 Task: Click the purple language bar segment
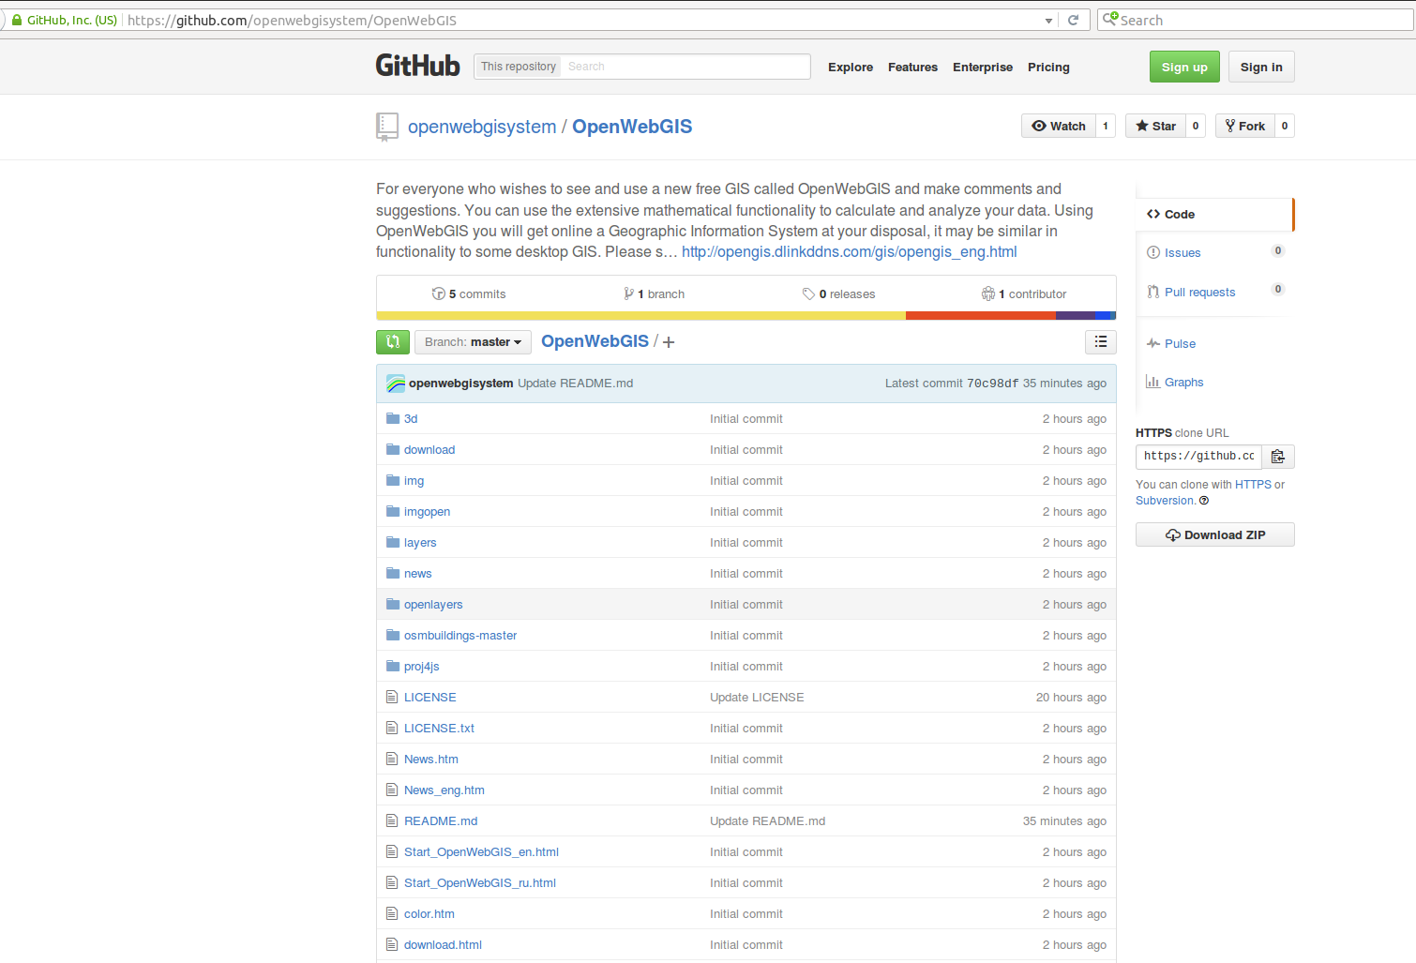click(x=1076, y=316)
